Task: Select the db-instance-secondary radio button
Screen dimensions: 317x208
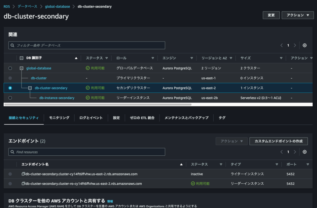Action: pyautogui.click(x=10, y=98)
